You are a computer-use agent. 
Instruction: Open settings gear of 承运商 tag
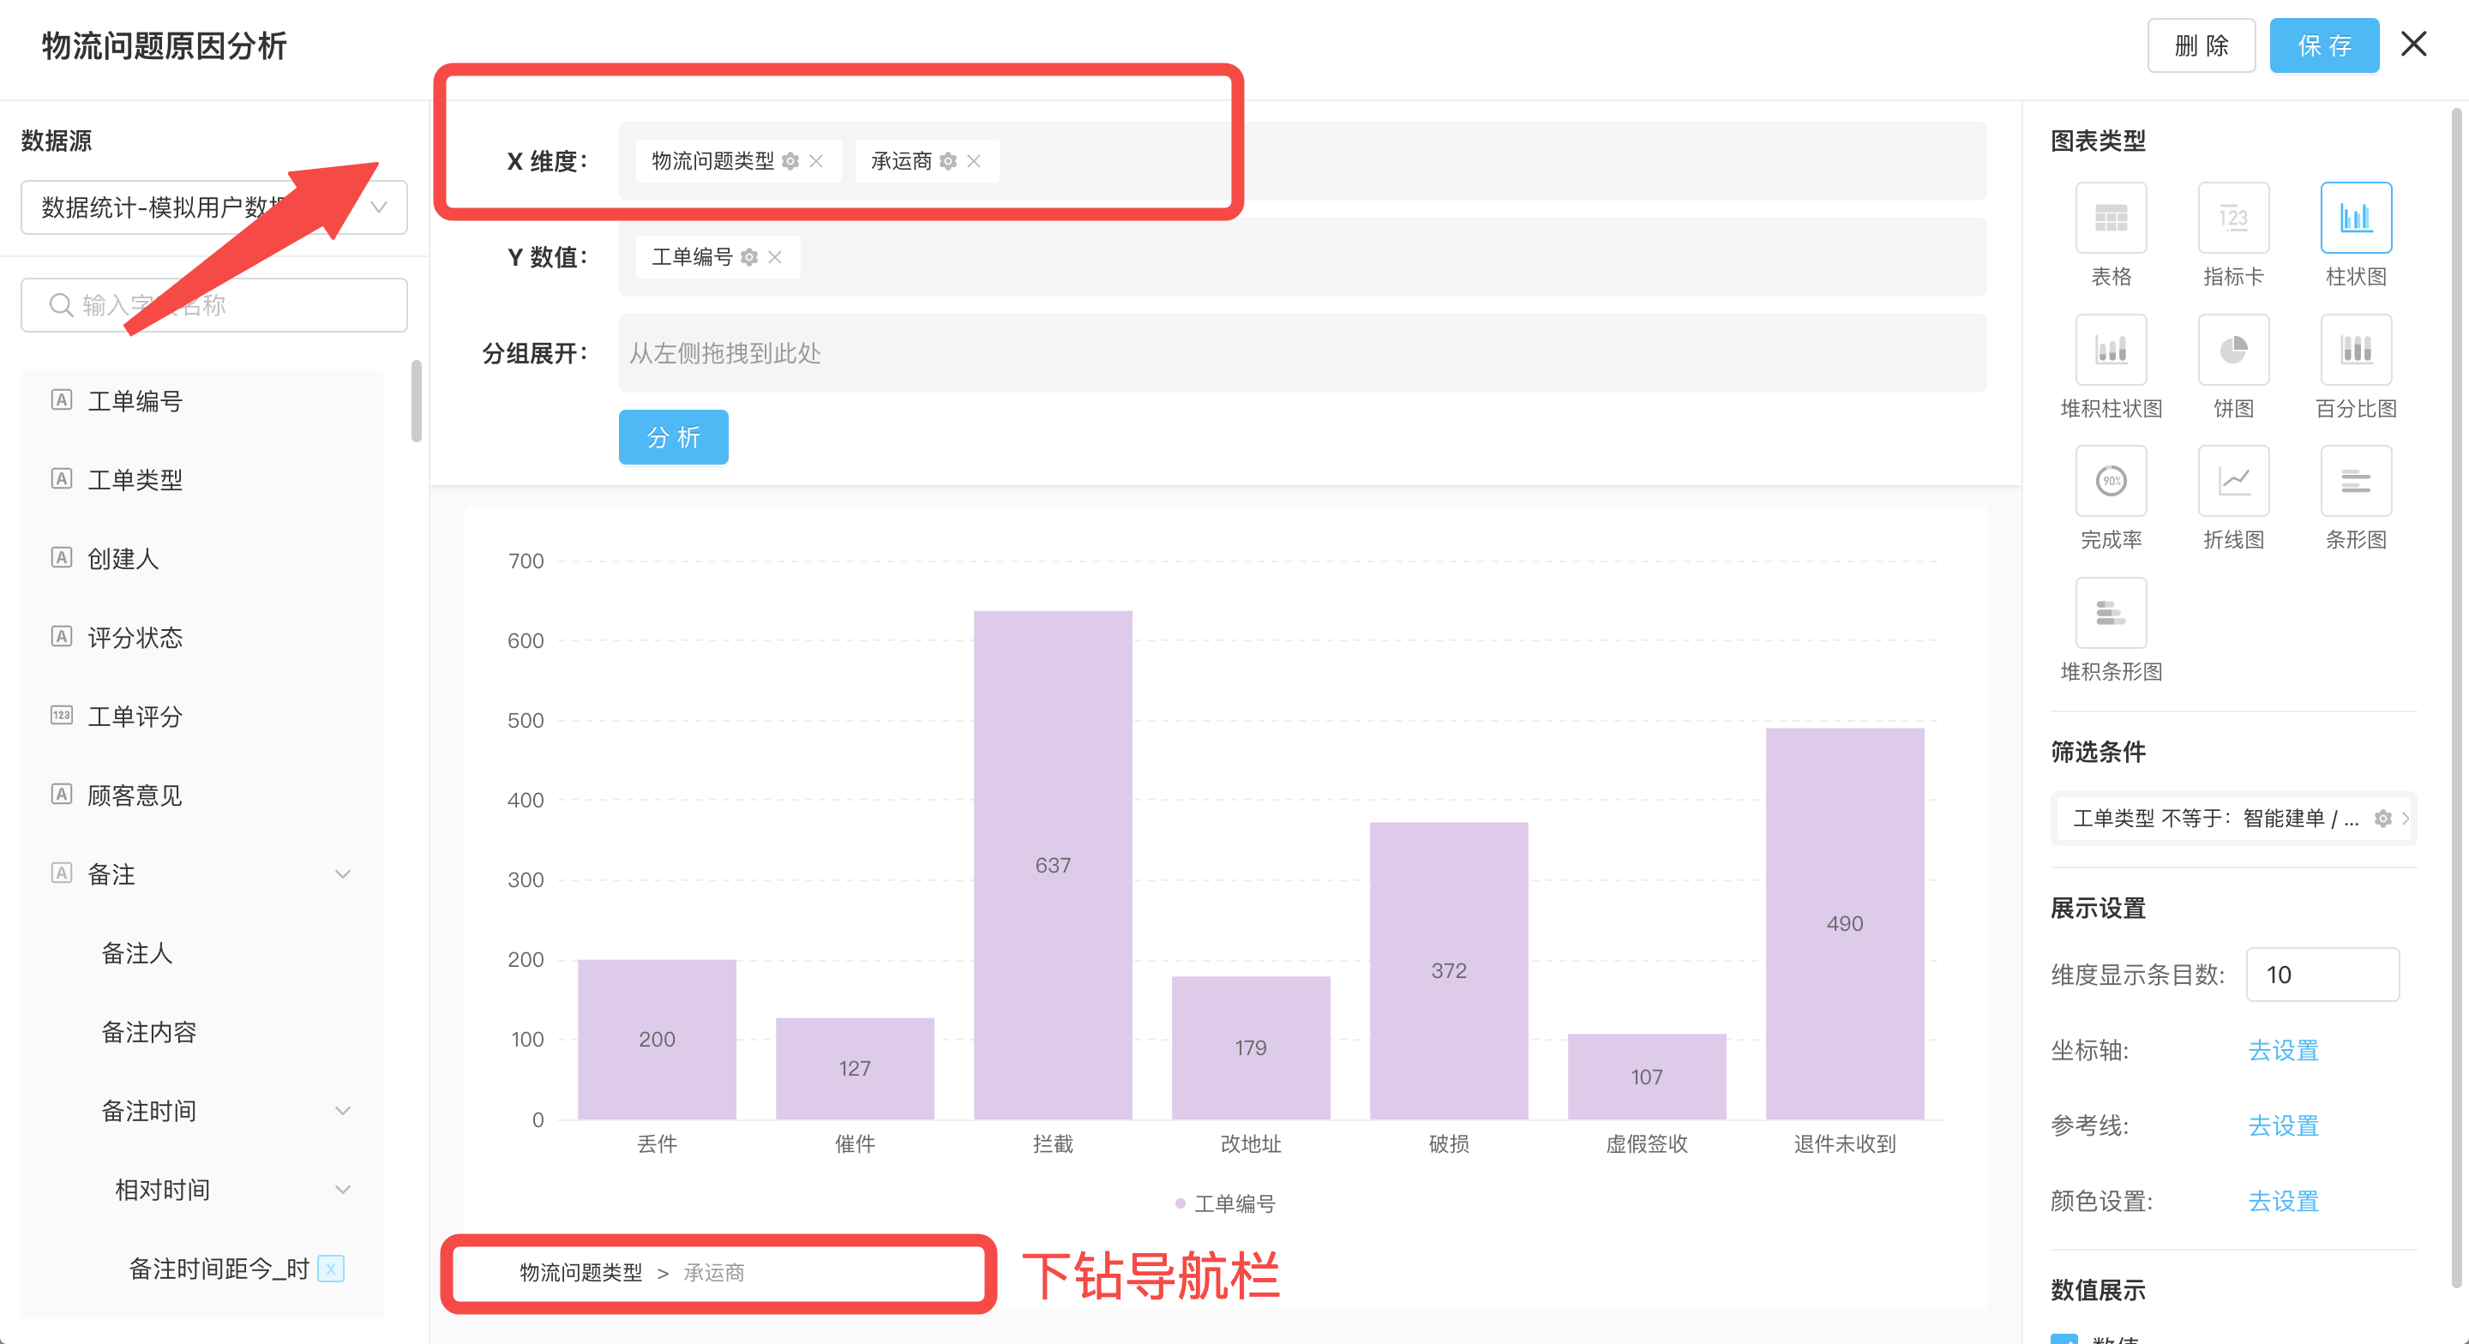pyautogui.click(x=948, y=161)
